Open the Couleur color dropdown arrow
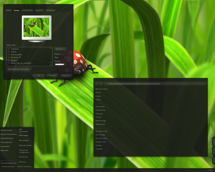The image size is (215, 172). pyautogui.click(x=65, y=64)
